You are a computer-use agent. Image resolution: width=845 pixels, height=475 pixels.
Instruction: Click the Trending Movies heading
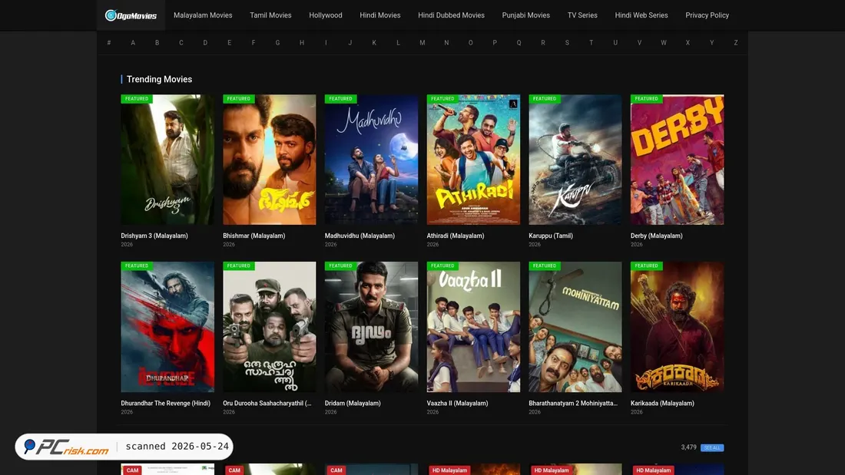click(159, 79)
